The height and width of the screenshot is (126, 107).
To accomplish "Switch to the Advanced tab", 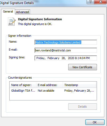I will pyautogui.click(x=23, y=12).
